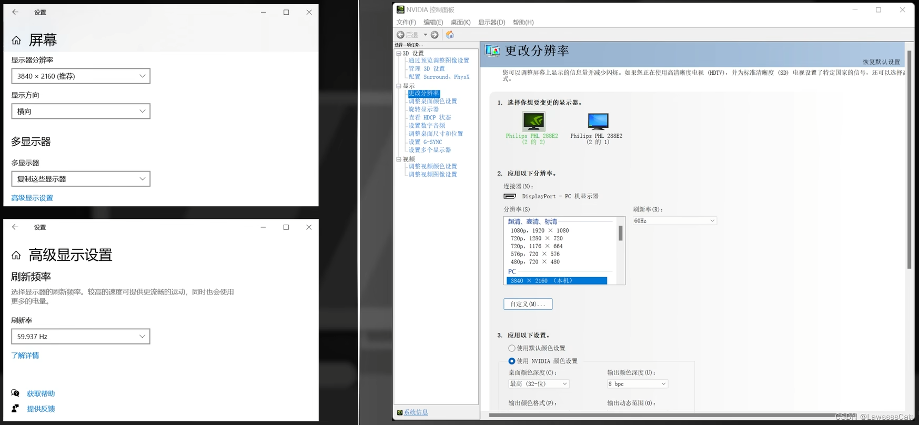919x425 pixels.
Task: Open the 系统信息 link
Action: (x=416, y=412)
